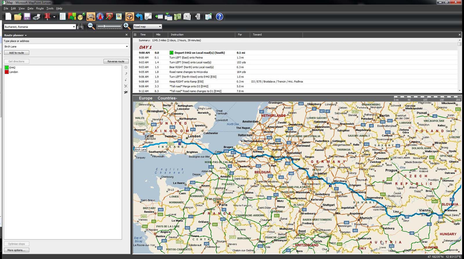This screenshot has width=464, height=259.
Task: Click the move stop down arrow icon
Action: coord(126,80)
